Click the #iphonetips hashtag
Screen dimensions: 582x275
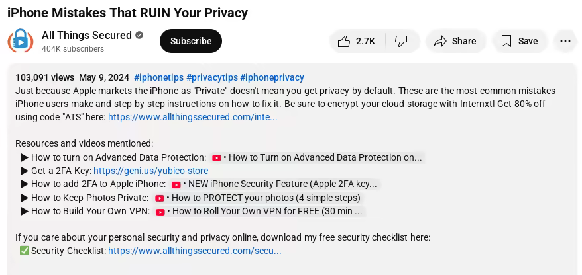158,77
